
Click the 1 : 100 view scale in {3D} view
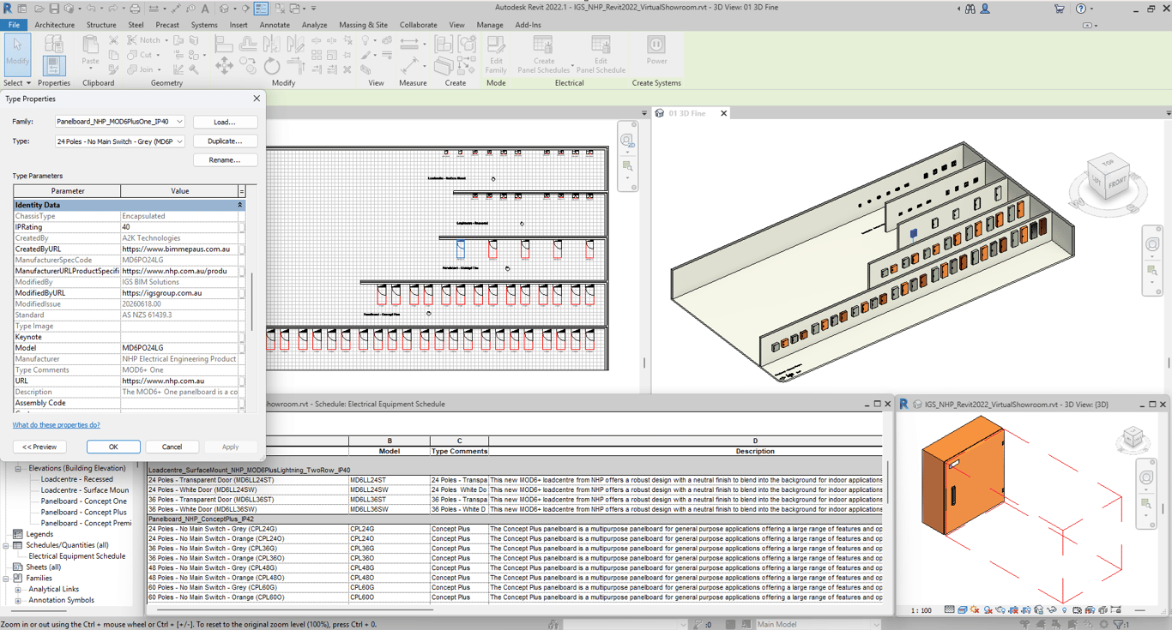click(x=921, y=610)
